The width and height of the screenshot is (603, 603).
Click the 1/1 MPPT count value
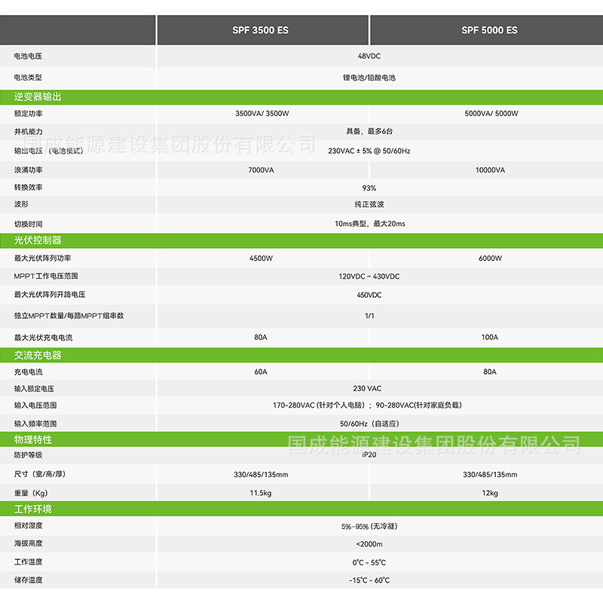pos(369,316)
